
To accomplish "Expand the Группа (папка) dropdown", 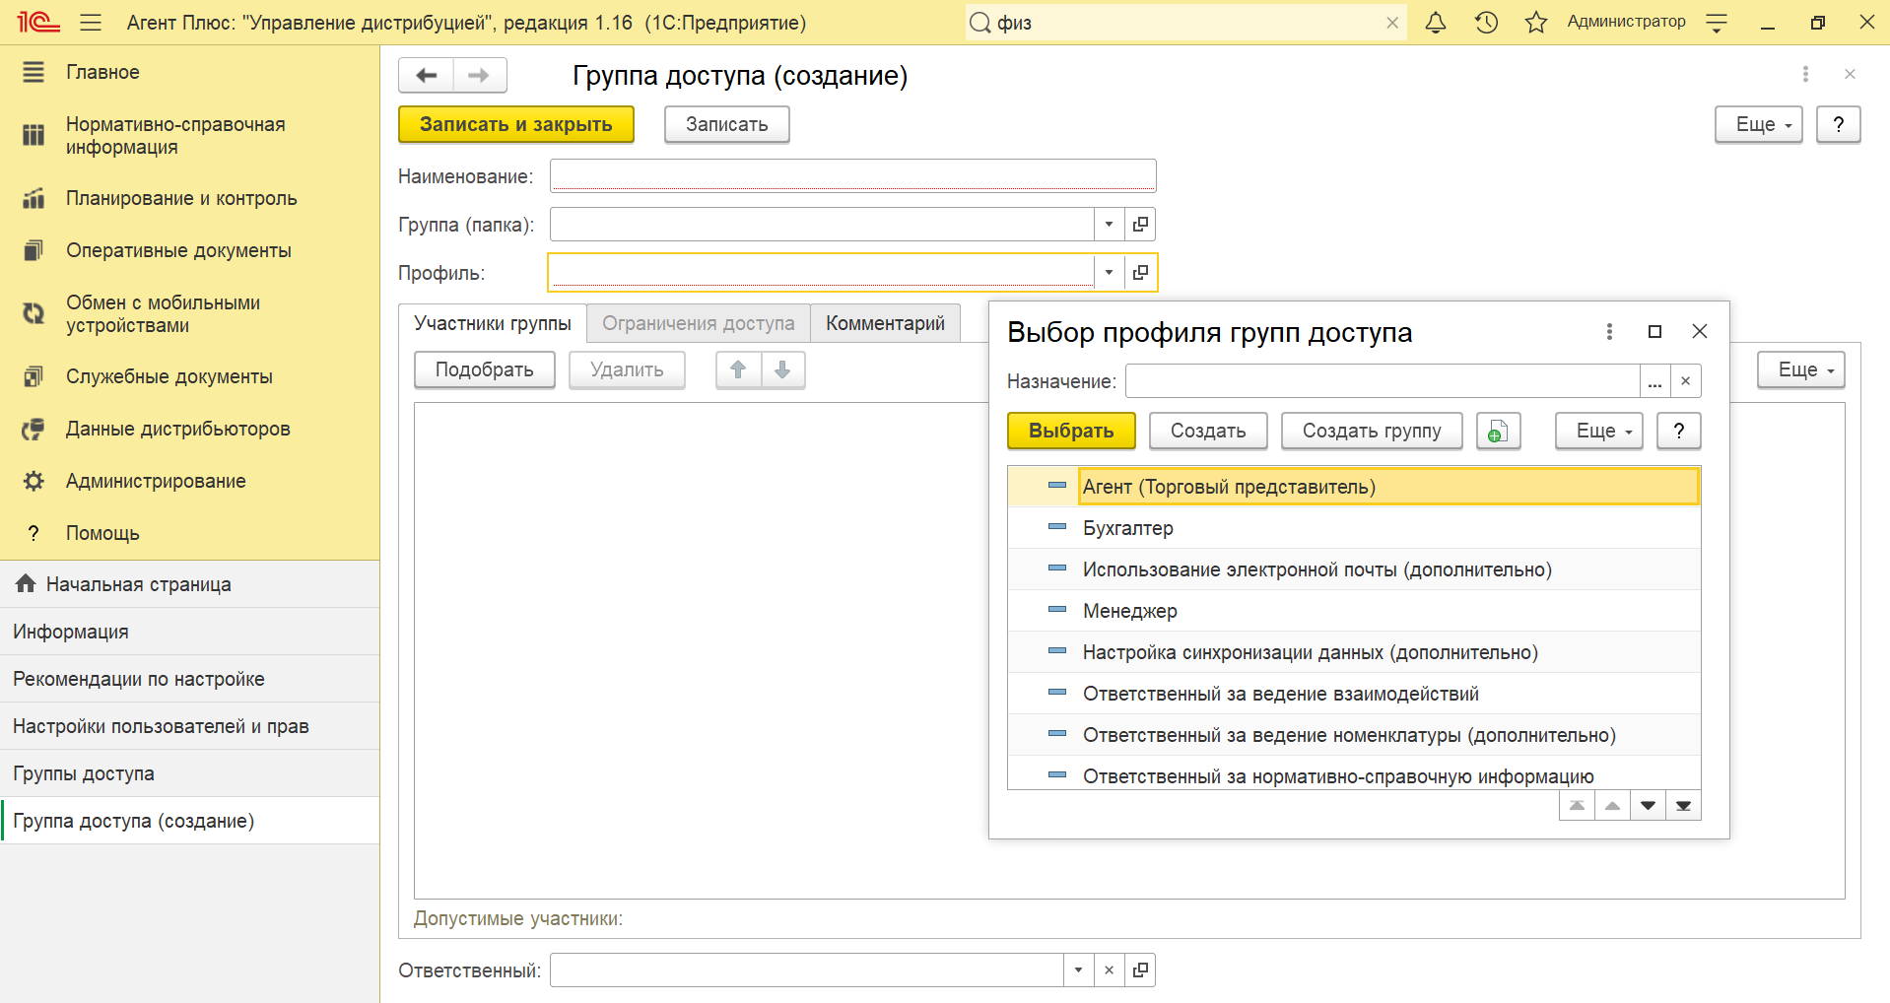I will 1109,224.
